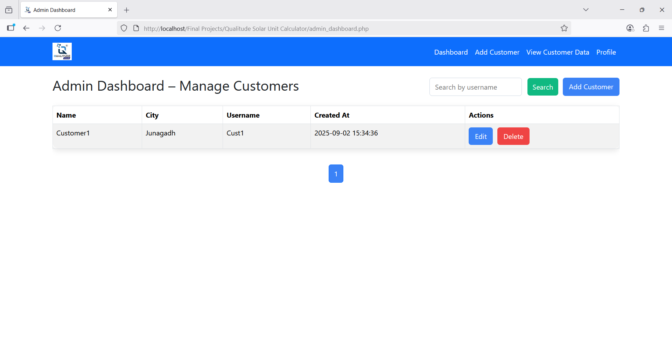Open the site information page icon

136,28
